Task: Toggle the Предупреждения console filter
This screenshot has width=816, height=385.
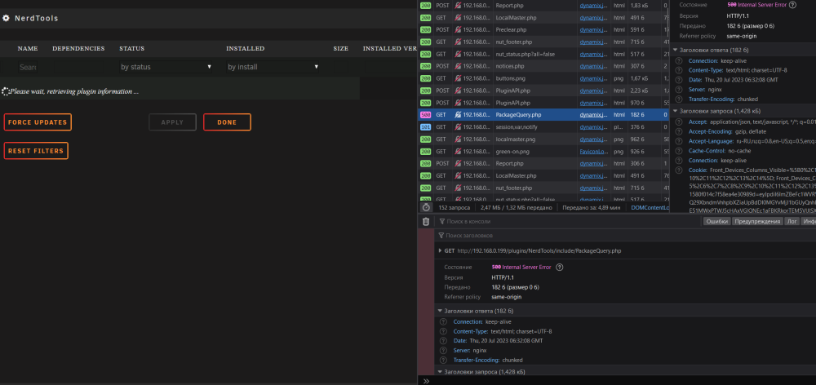Action: [x=757, y=222]
